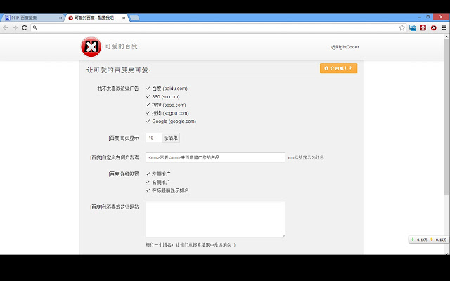Viewport: 450px width, 281px height.
Task: Click the browser forward arrow
Action: [x=15, y=27]
